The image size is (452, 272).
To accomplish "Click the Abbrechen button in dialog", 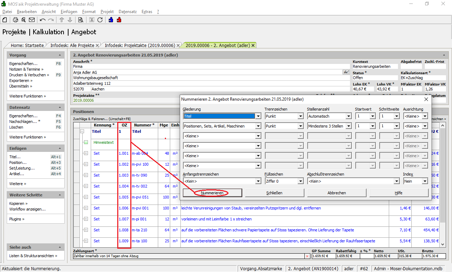I will pos(337,193).
